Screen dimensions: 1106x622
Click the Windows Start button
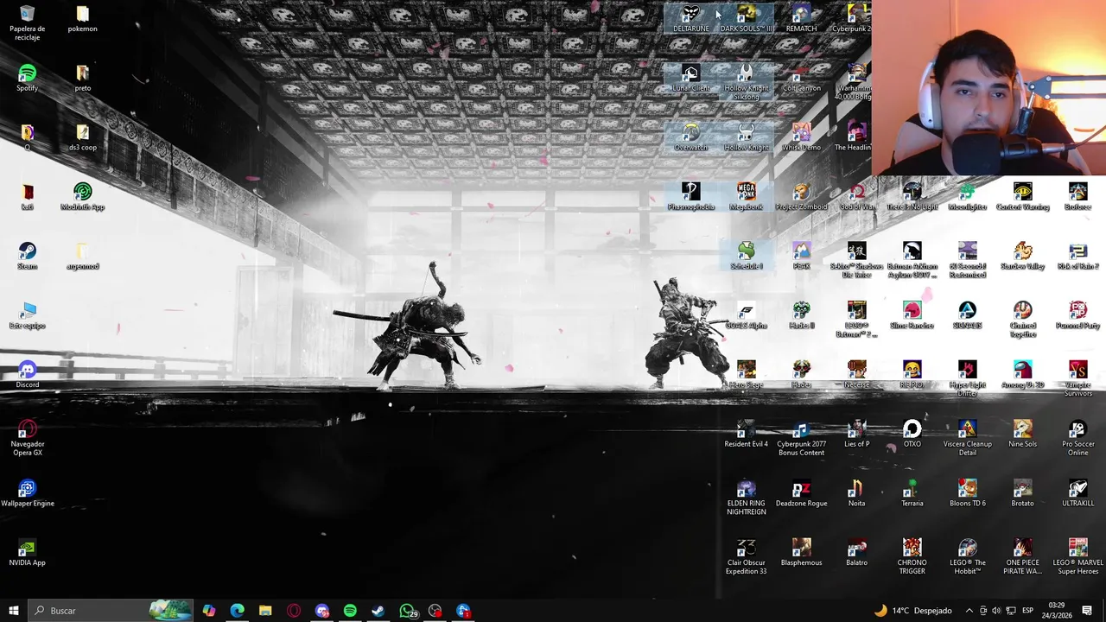(x=13, y=611)
